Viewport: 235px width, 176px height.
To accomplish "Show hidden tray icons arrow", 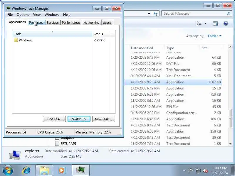I will pos(184,170).
